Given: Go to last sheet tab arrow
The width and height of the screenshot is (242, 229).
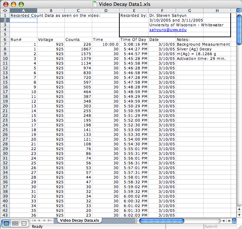Looking at the screenshot, I should pos(49,220).
